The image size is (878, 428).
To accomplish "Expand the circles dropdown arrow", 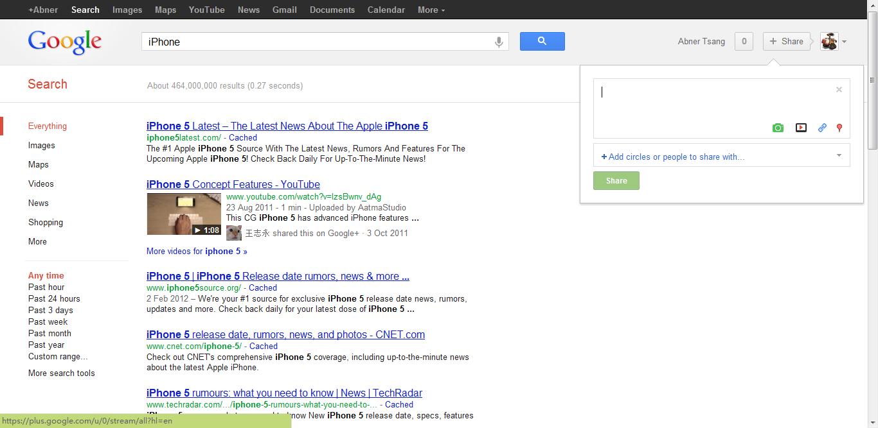I will coord(839,155).
